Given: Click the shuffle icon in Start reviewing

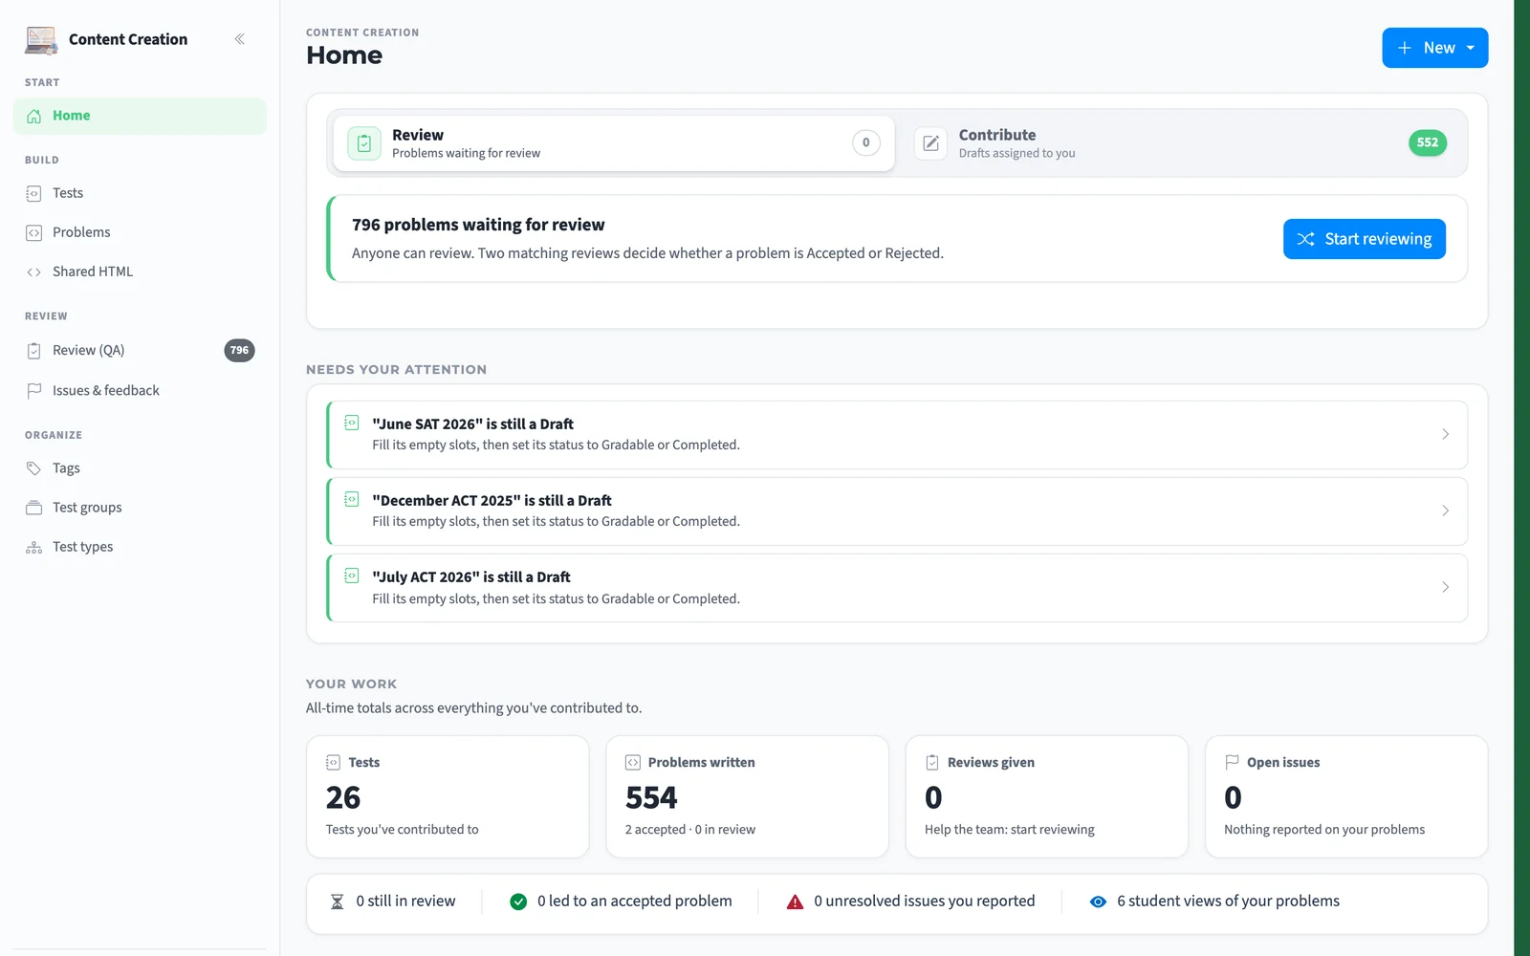Looking at the screenshot, I should pyautogui.click(x=1305, y=239).
